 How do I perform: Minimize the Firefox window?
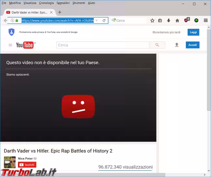pyautogui.click(x=183, y=4)
